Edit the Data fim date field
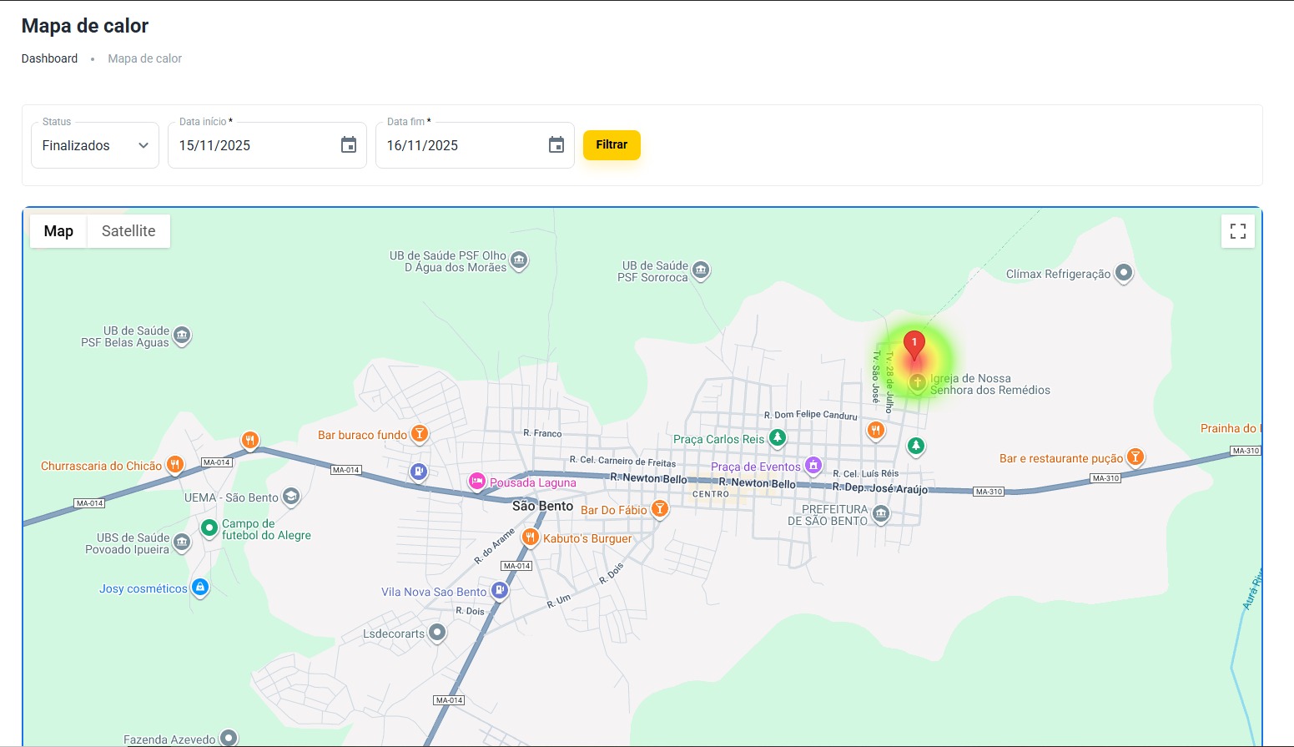Image resolution: width=1294 pixels, height=747 pixels. tap(475, 145)
